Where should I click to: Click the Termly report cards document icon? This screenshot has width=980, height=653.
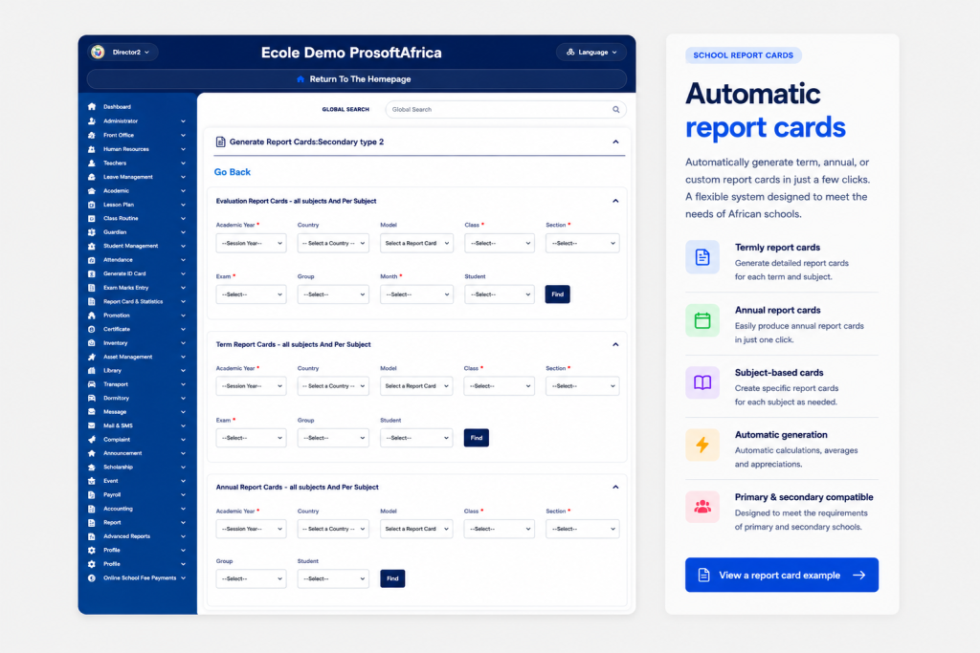tap(702, 257)
